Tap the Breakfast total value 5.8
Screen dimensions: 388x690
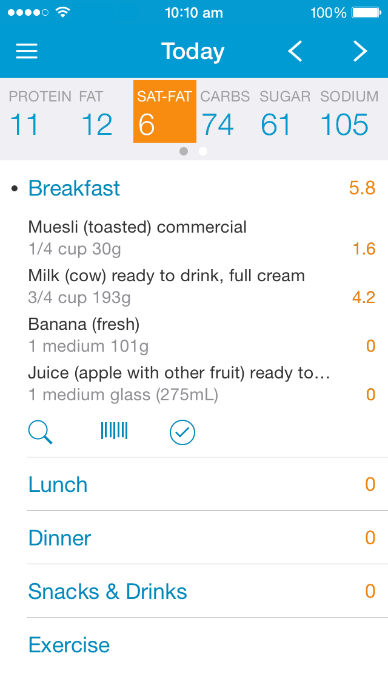(x=362, y=188)
